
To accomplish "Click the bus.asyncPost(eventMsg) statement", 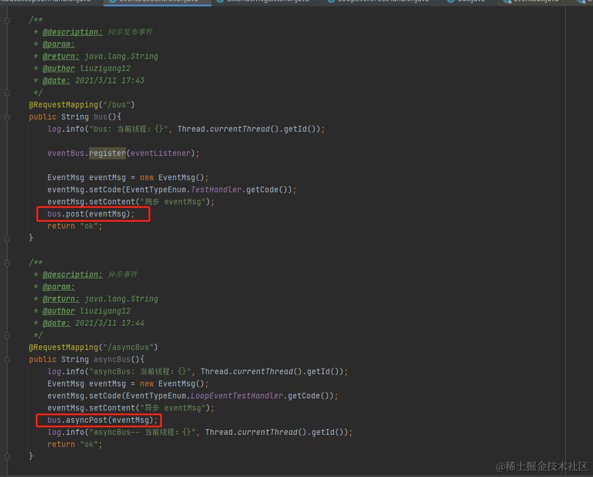I will tap(102, 420).
